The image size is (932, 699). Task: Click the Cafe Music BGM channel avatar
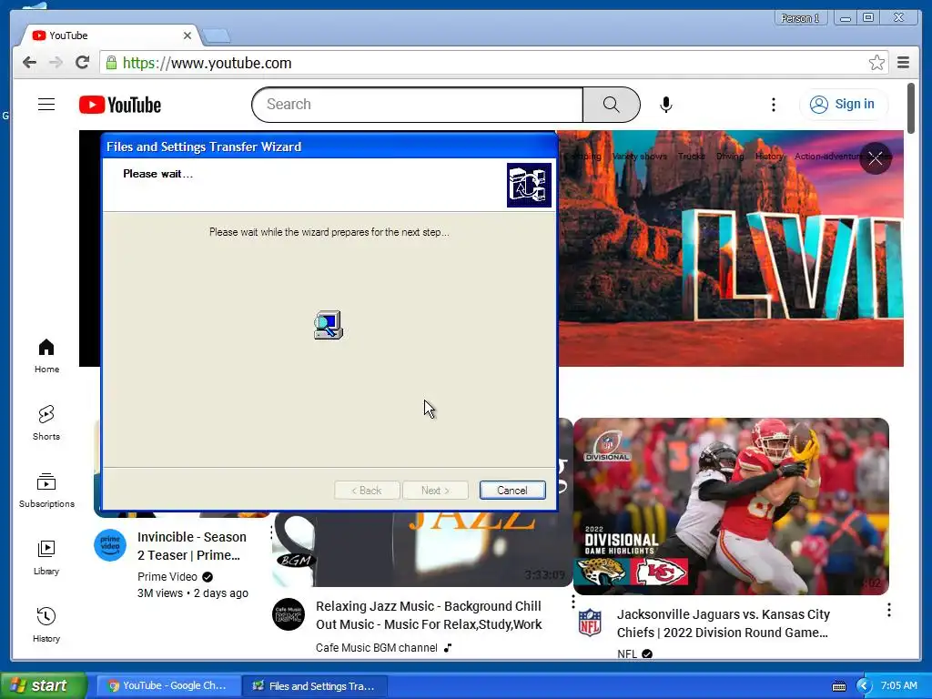(289, 614)
